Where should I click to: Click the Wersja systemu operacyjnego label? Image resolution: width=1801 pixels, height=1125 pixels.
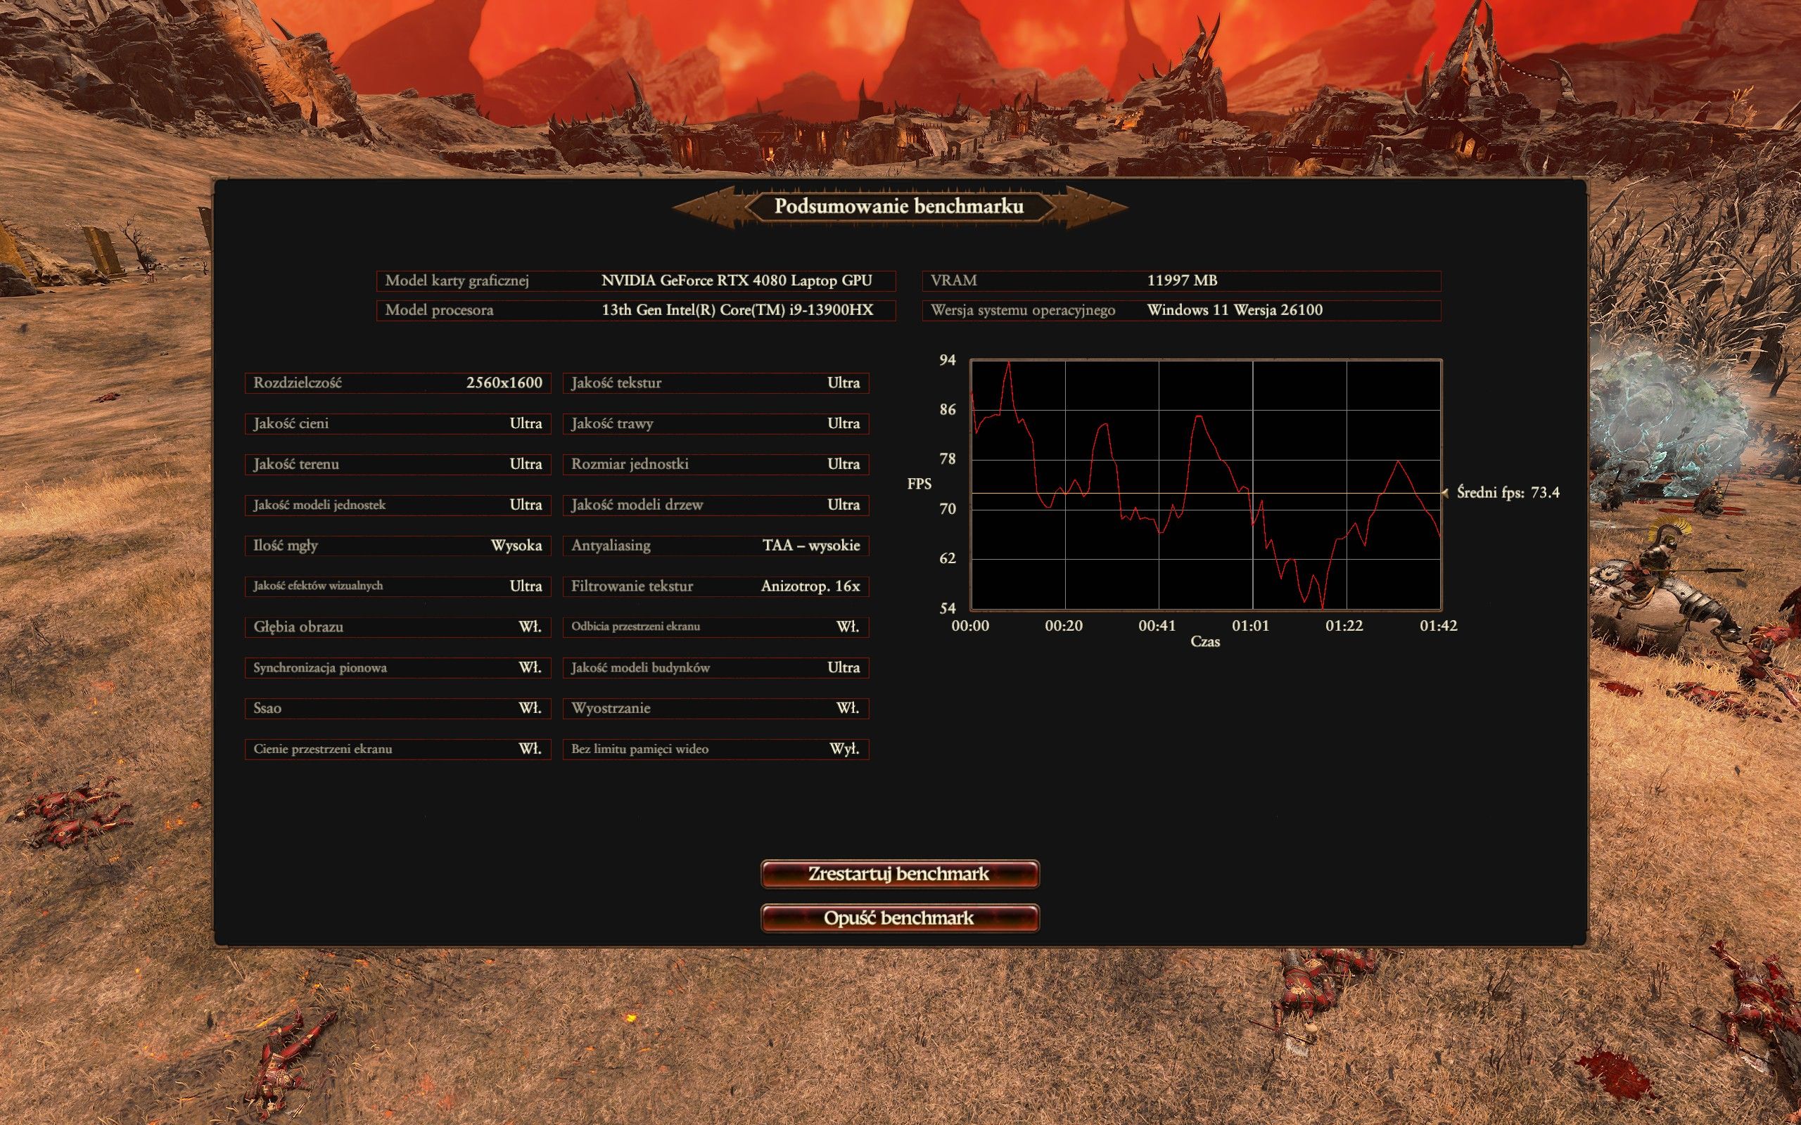(1022, 310)
